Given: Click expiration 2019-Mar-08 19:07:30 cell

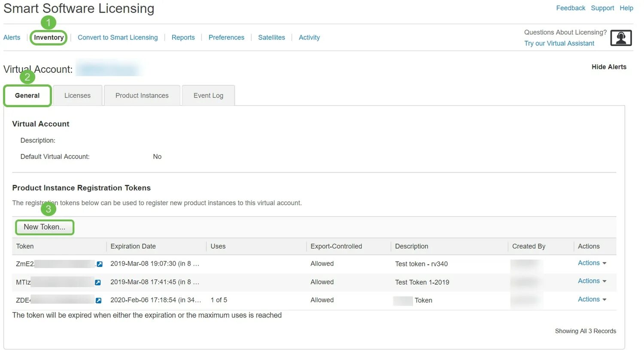Looking at the screenshot, I should [x=155, y=264].
